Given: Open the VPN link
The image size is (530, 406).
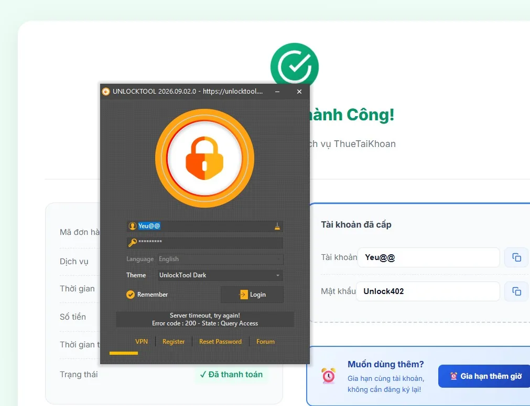Looking at the screenshot, I should [x=142, y=341].
